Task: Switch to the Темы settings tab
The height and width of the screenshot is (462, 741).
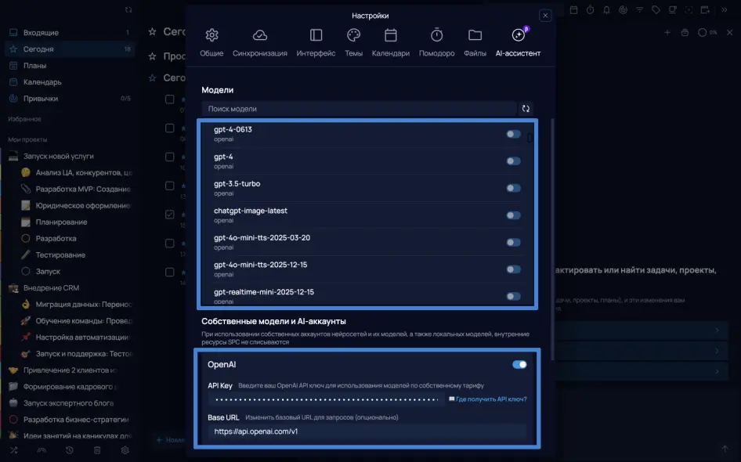Action: 353,43
